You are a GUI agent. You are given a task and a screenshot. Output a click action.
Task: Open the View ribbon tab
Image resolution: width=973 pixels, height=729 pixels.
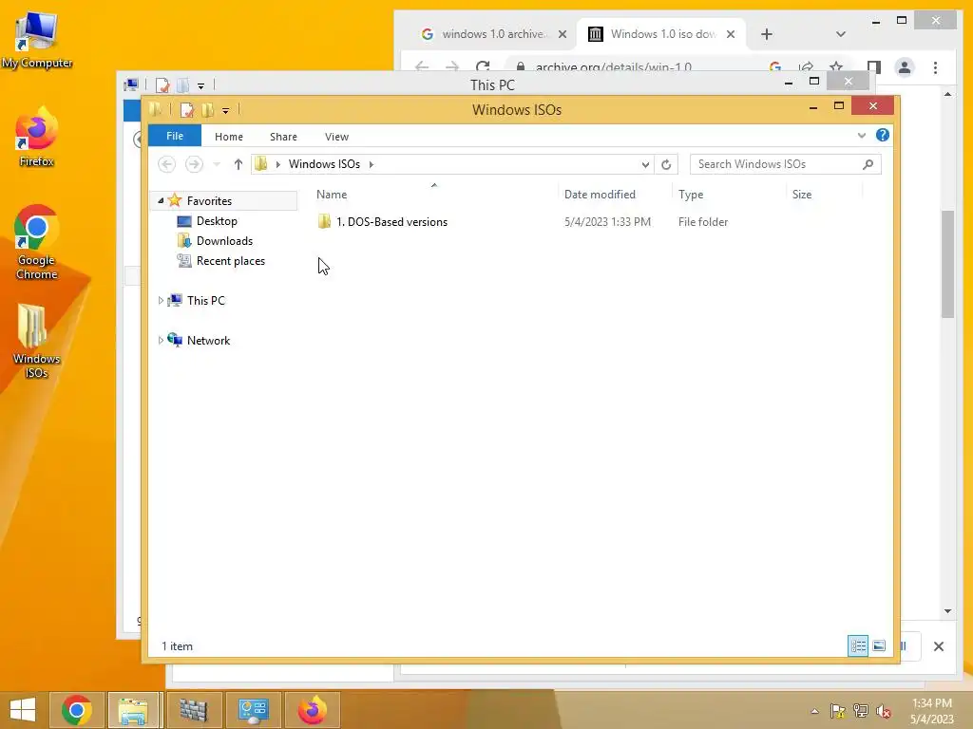click(336, 137)
